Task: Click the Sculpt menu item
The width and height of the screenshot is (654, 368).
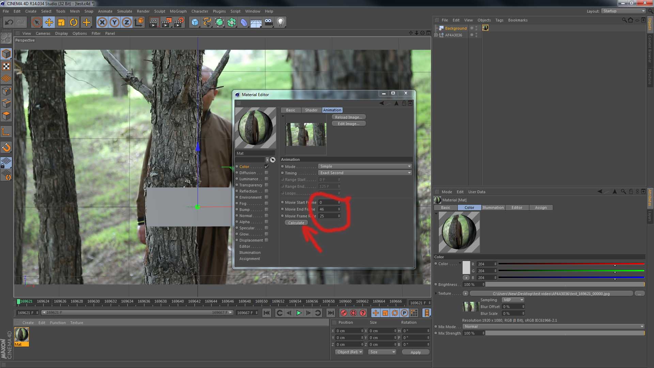Action: pyautogui.click(x=159, y=11)
